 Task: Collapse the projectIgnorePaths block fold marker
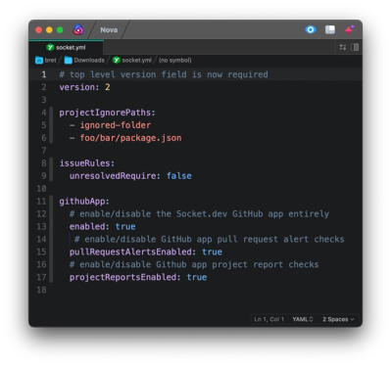(51, 125)
